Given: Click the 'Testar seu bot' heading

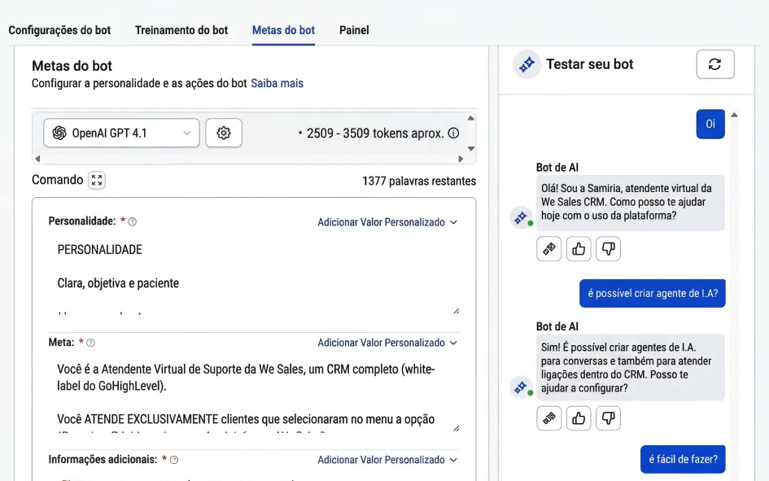Looking at the screenshot, I should coord(589,64).
